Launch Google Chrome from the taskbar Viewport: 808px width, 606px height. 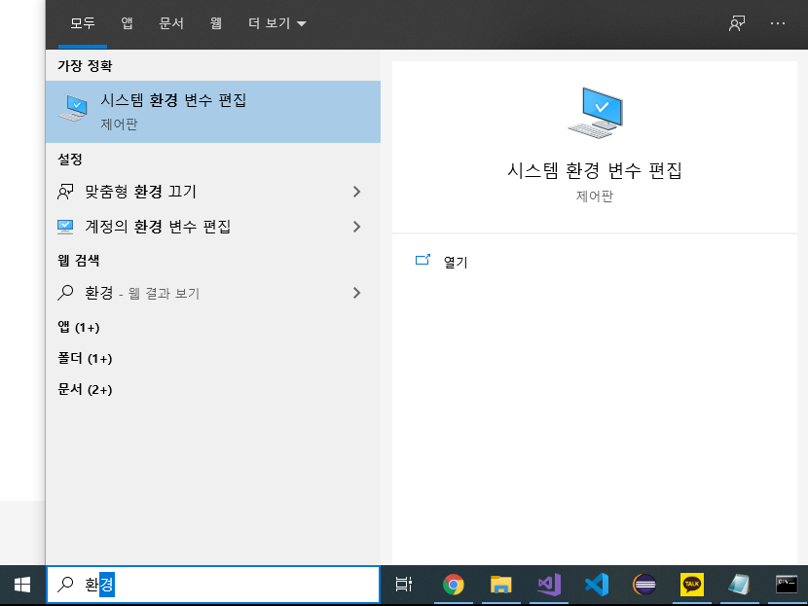pyautogui.click(x=454, y=585)
